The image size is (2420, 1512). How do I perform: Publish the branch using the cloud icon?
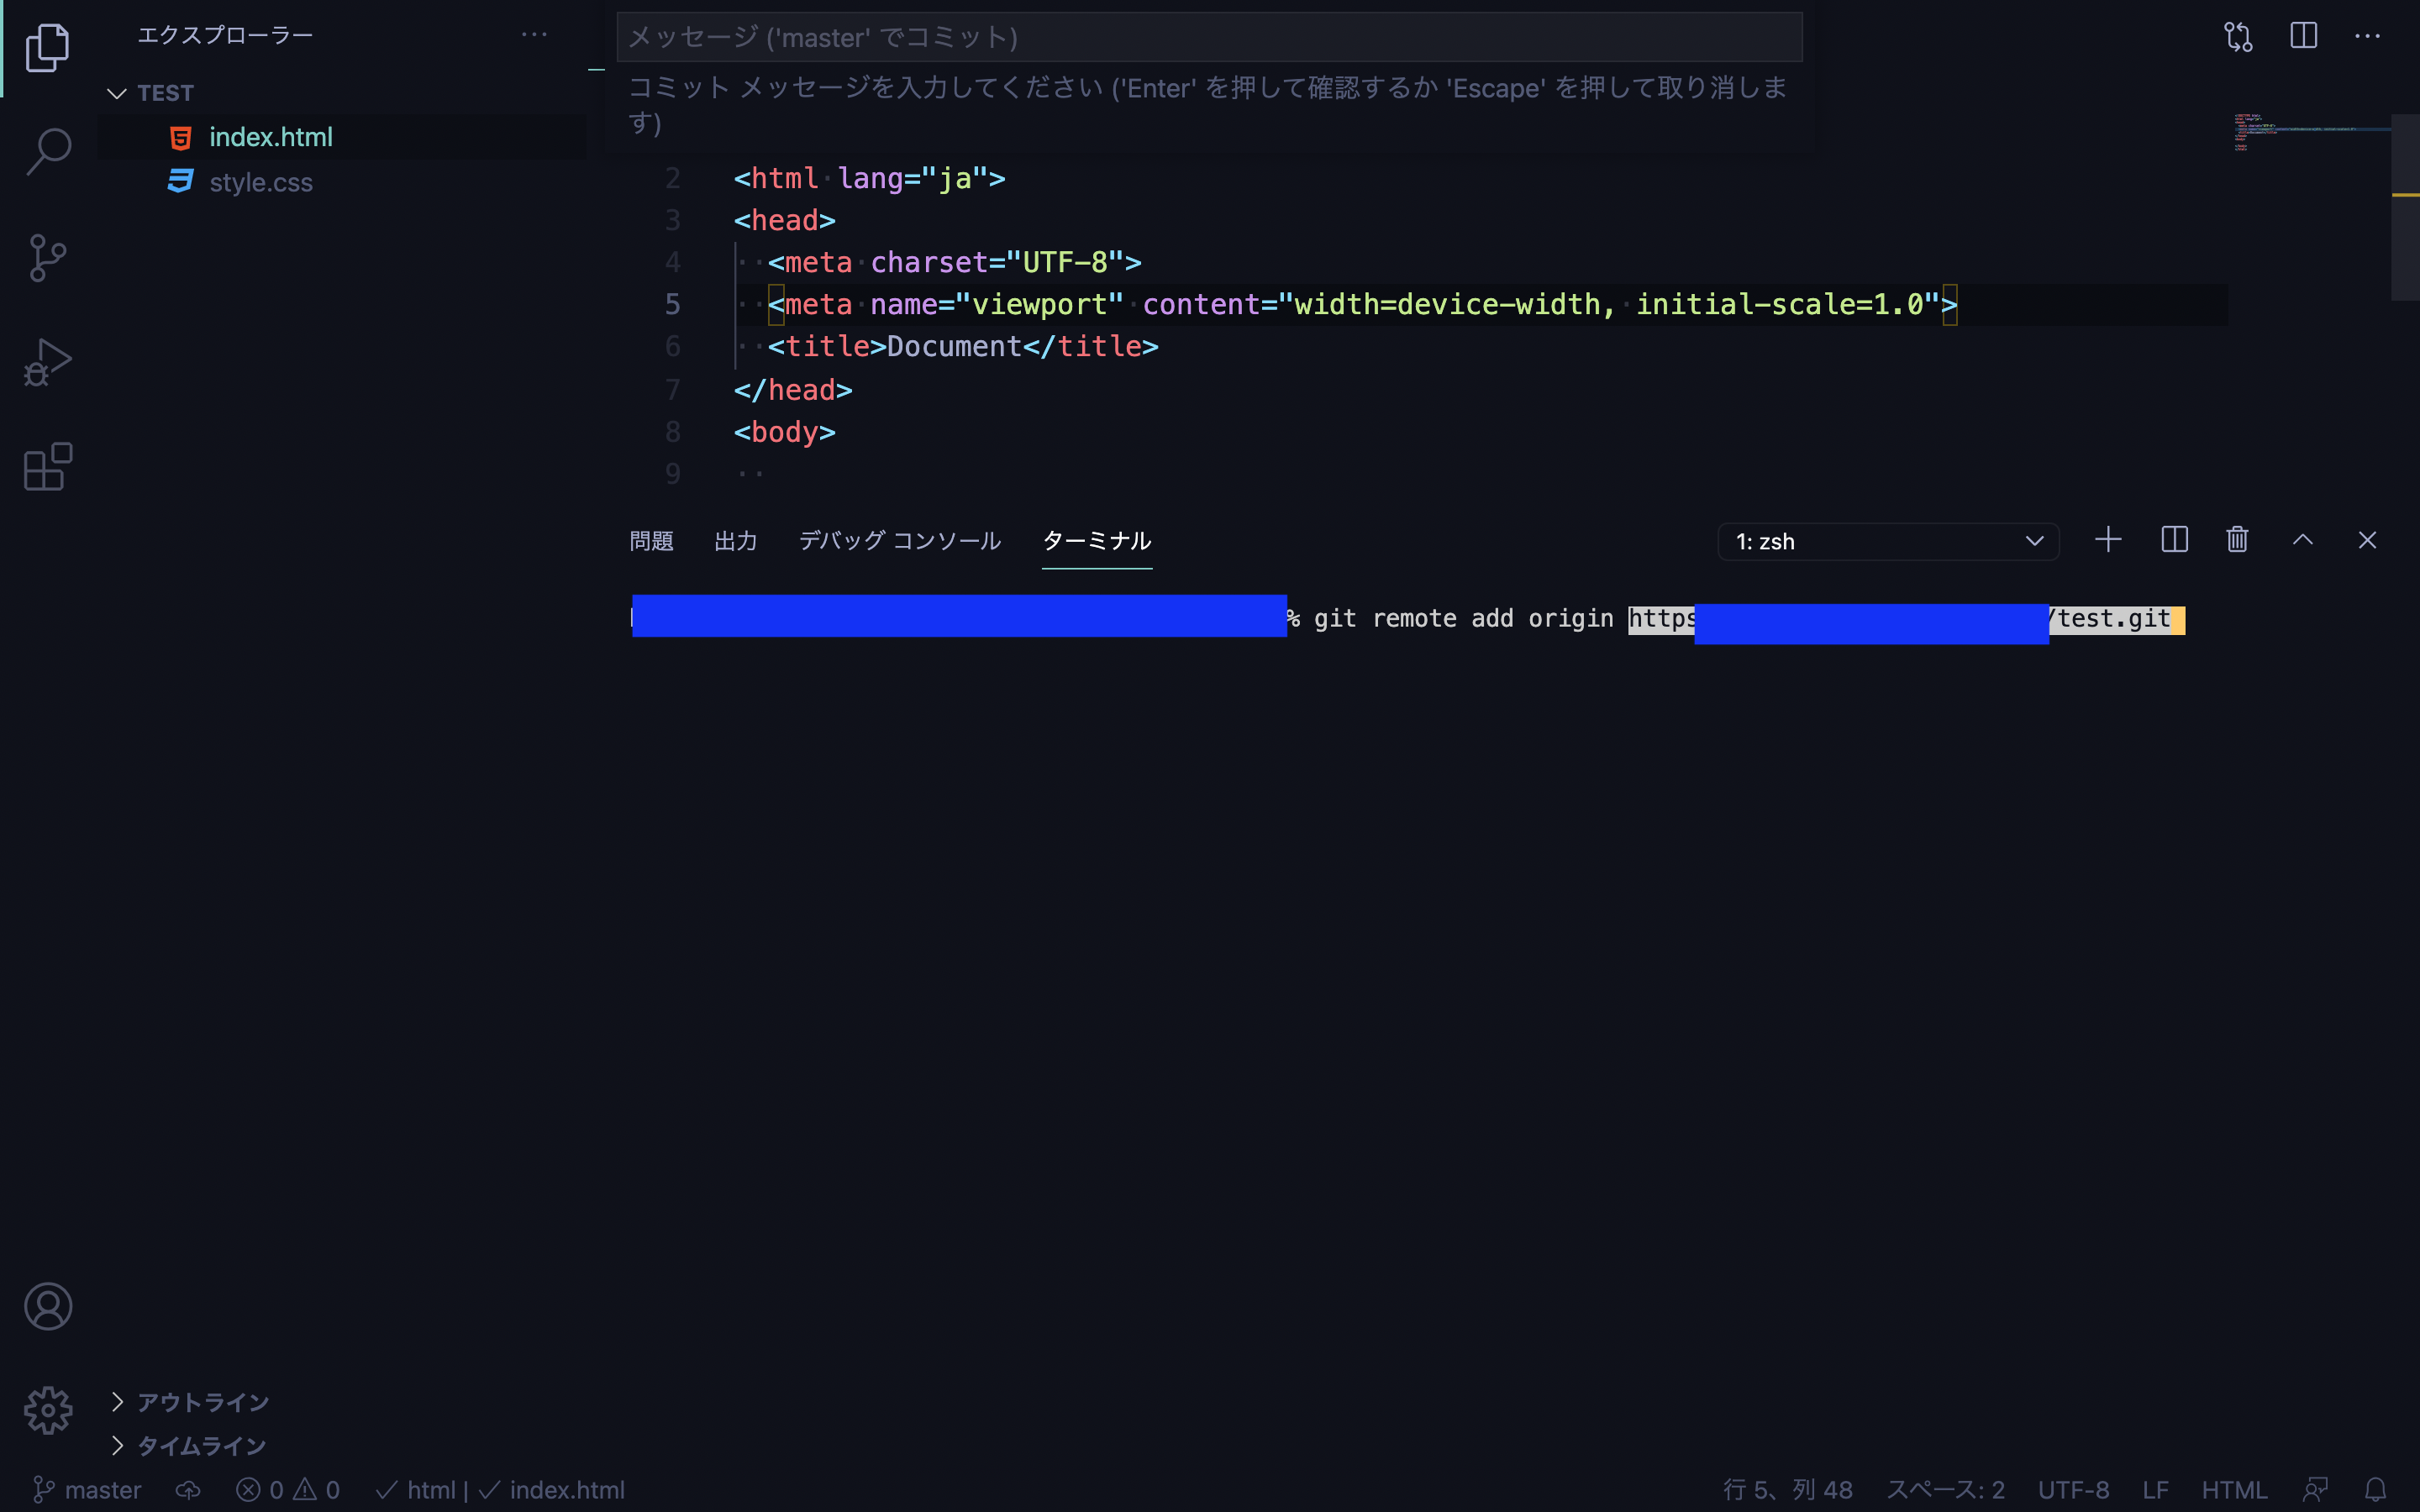pos(188,1489)
